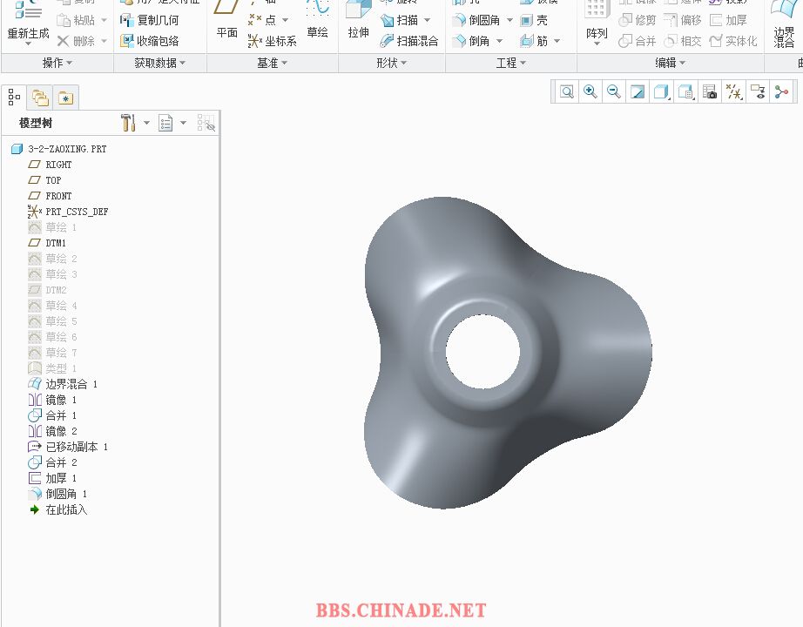Select 合并 2 feature in tree
The height and width of the screenshot is (627, 803).
click(52, 462)
